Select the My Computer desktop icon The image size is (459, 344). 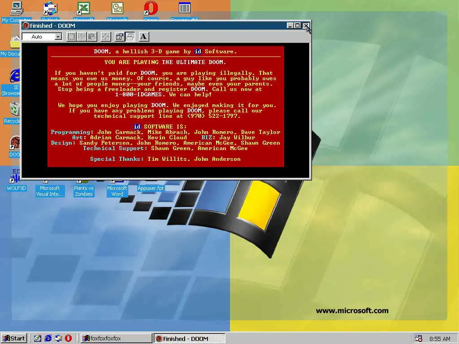point(16,11)
